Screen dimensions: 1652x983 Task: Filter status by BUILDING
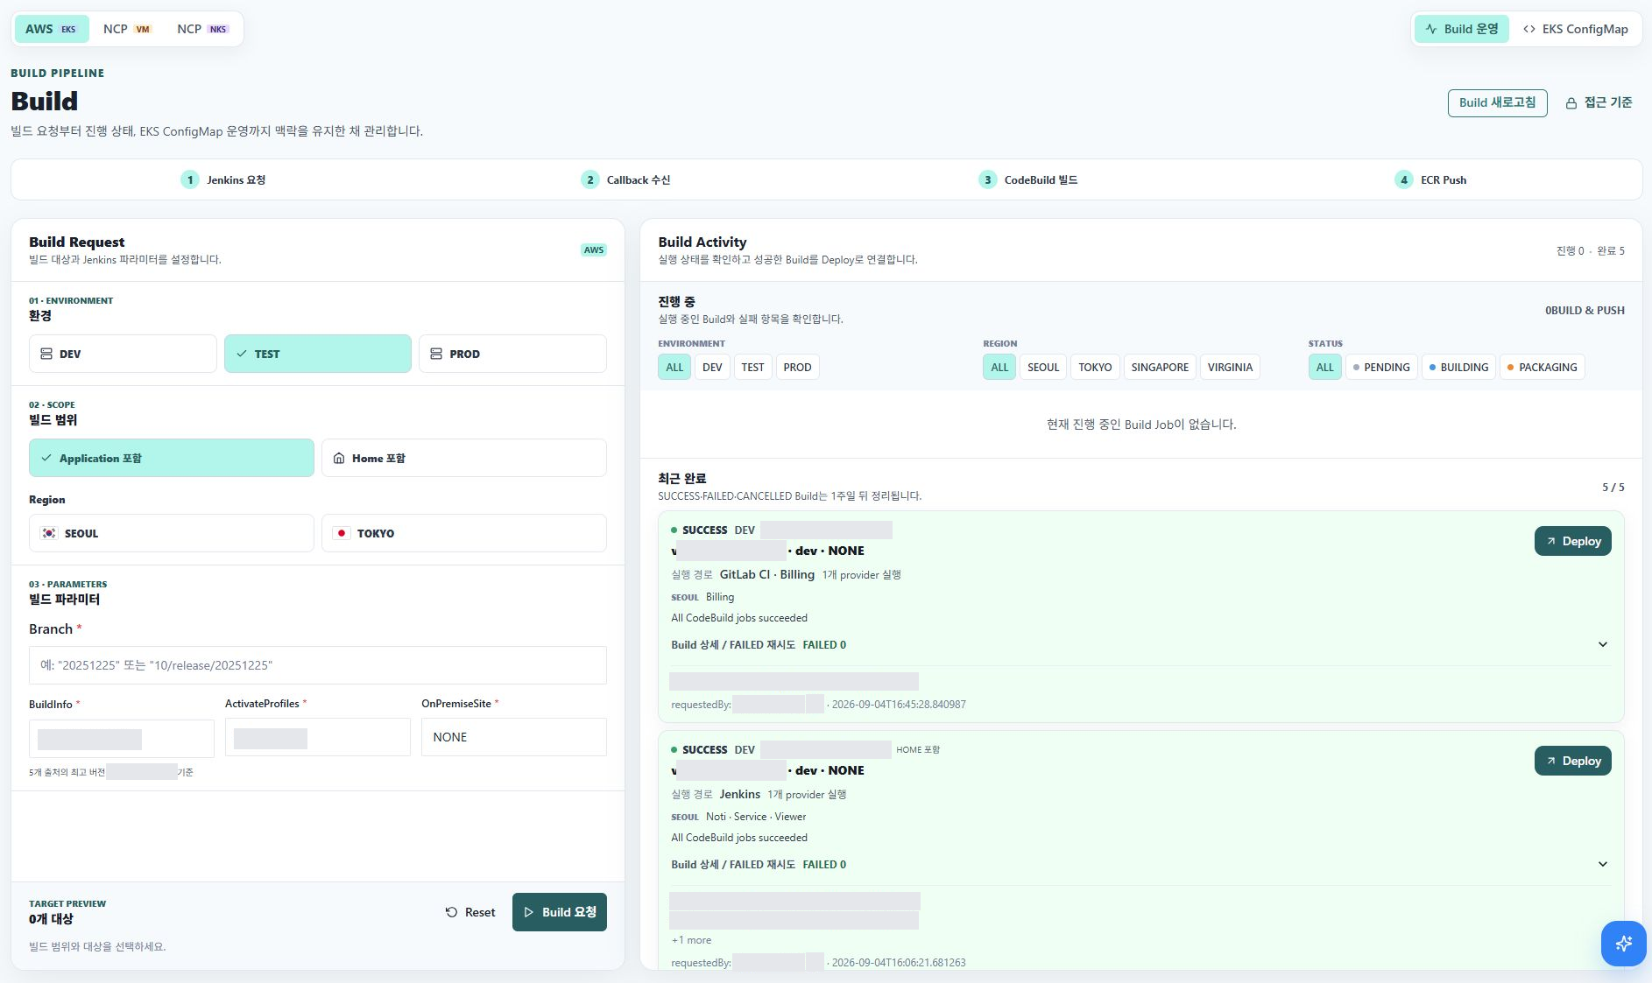pyautogui.click(x=1458, y=367)
